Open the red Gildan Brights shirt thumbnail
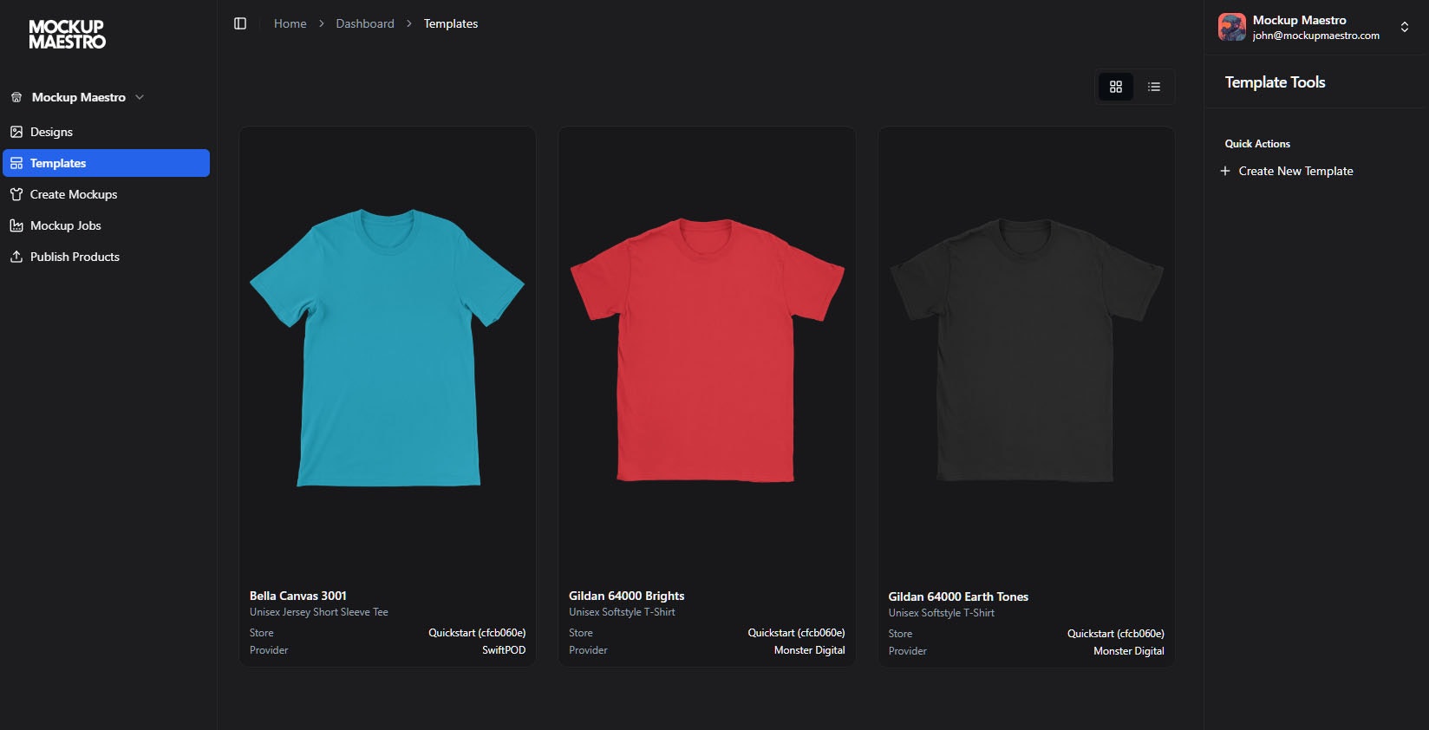Screen dimensions: 1429x730 click(707, 349)
